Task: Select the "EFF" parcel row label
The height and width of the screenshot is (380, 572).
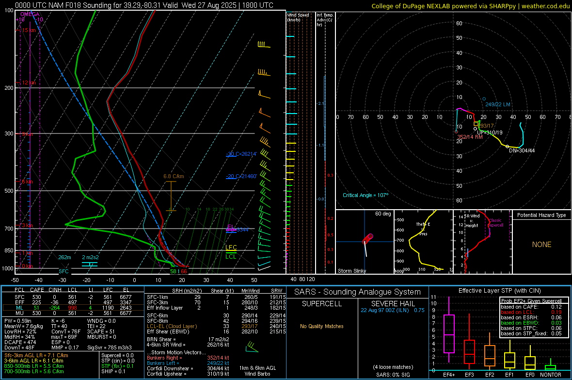Action: pyautogui.click(x=19, y=302)
